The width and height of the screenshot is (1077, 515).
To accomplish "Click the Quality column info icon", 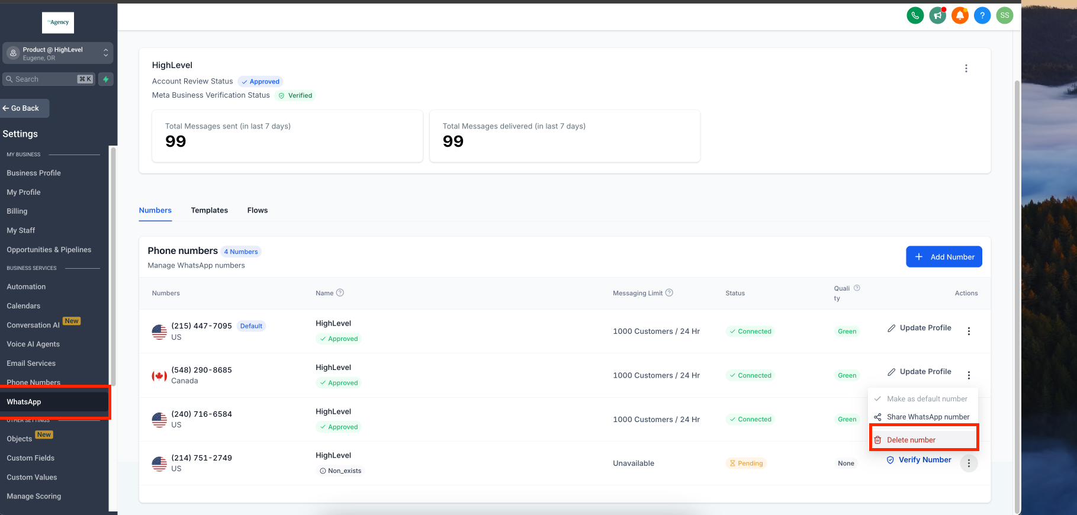I will [x=857, y=288].
